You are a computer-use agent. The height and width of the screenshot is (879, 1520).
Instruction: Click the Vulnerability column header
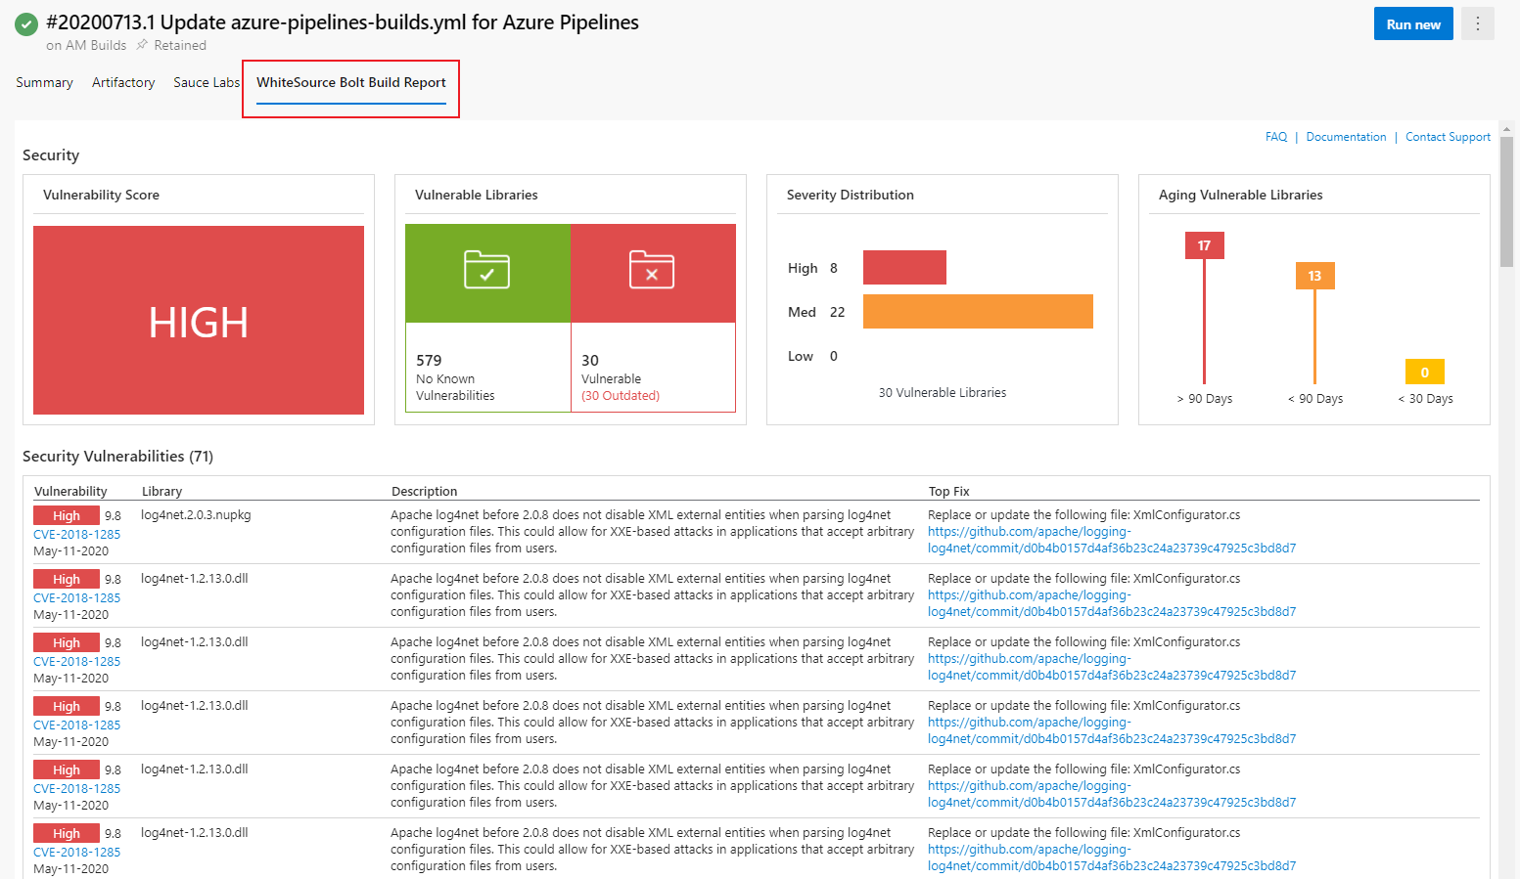pyautogui.click(x=70, y=491)
